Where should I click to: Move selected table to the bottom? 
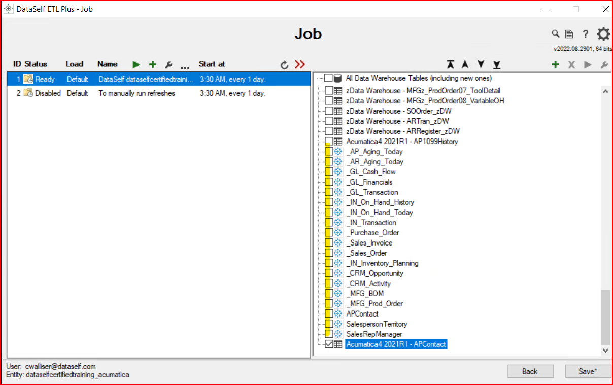(x=497, y=64)
